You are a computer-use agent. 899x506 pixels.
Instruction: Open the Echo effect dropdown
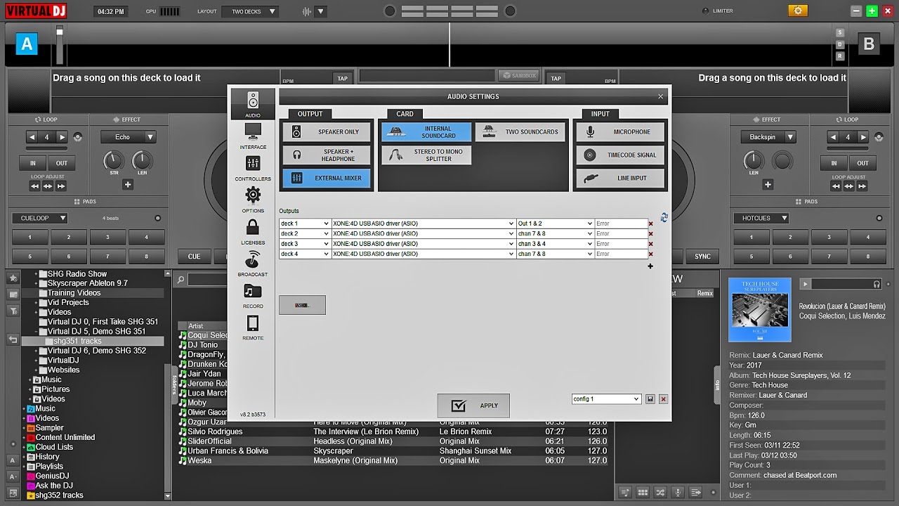click(x=128, y=137)
